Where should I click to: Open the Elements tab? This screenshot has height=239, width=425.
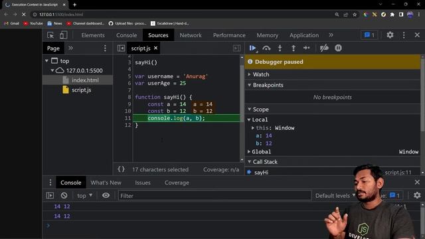click(x=93, y=35)
